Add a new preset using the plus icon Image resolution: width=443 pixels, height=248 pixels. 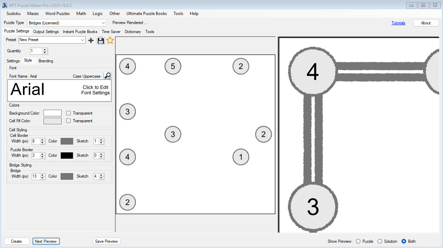(91, 40)
